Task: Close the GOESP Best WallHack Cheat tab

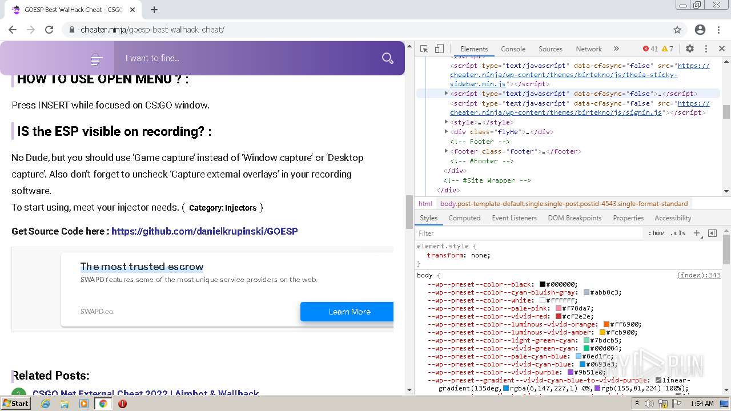Action: pos(132,10)
